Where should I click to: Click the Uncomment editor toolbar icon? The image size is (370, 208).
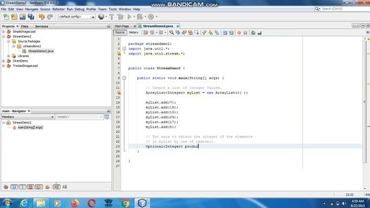tap(260, 32)
